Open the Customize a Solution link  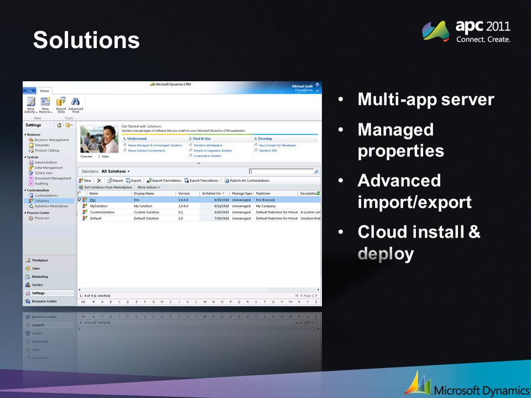(207, 156)
